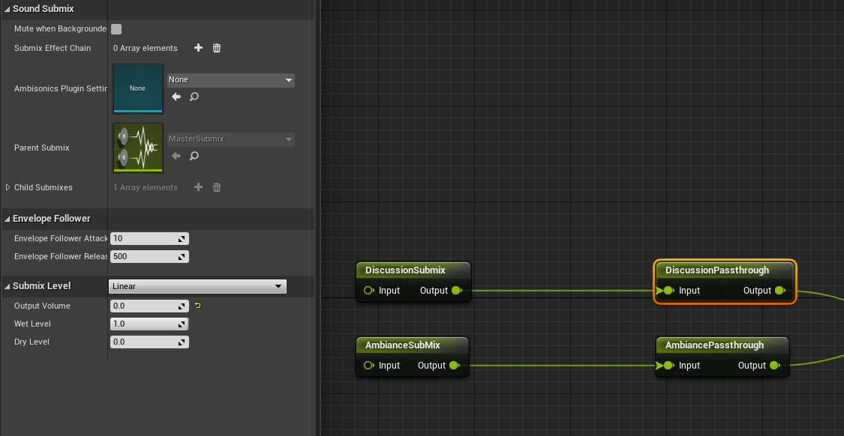The width and height of the screenshot is (844, 436).
Task: Click the DiscussionSubmix Input pin
Action: tap(368, 291)
